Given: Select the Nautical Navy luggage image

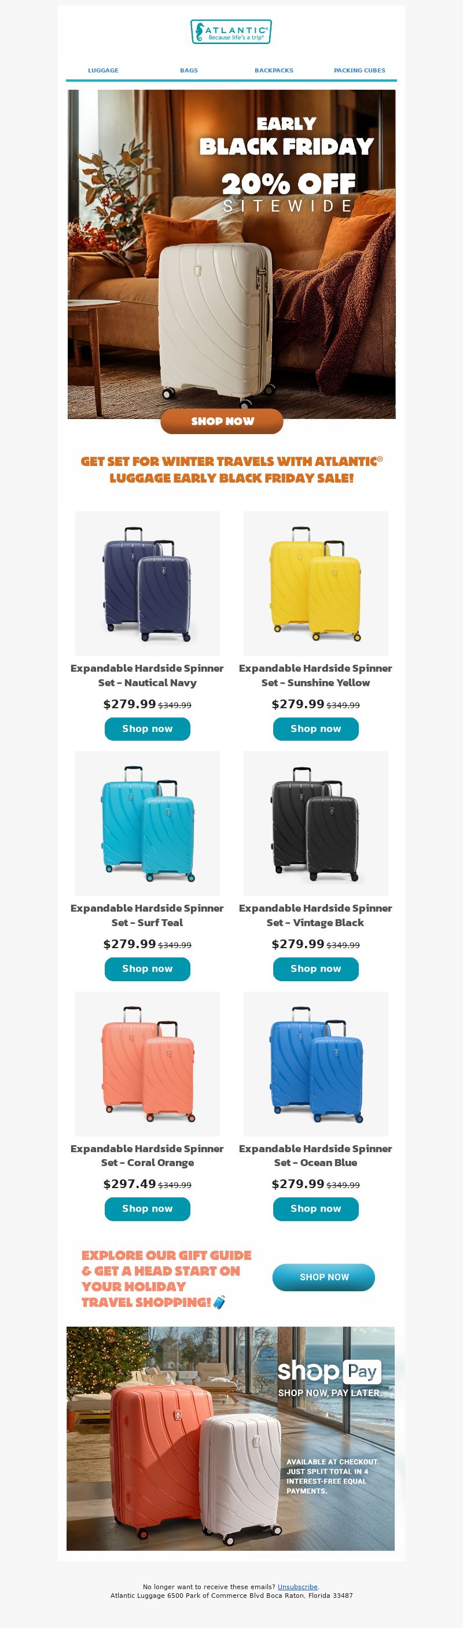Looking at the screenshot, I should (x=148, y=583).
